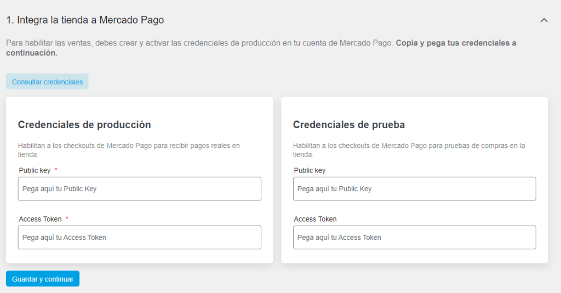
Task: Collapse the Integra la tienda section chevron
Action: tap(544, 20)
